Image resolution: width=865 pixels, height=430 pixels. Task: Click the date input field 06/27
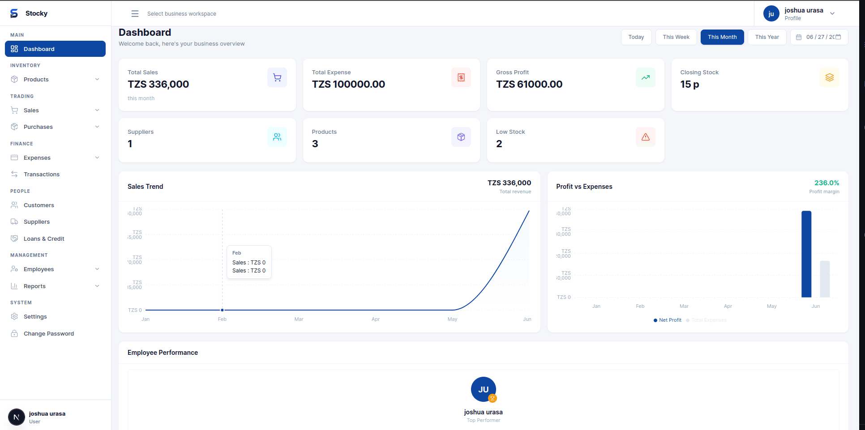(819, 37)
